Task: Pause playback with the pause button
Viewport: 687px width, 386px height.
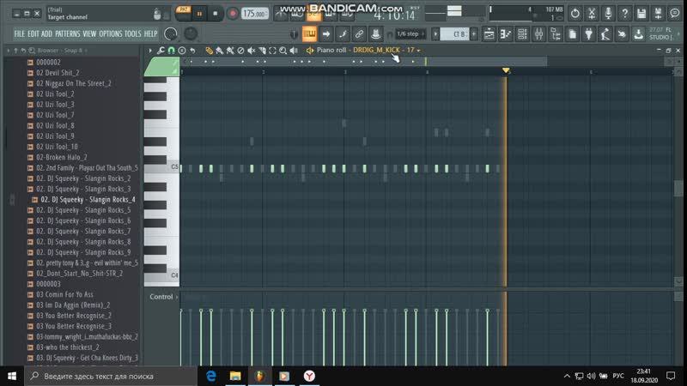Action: point(199,14)
